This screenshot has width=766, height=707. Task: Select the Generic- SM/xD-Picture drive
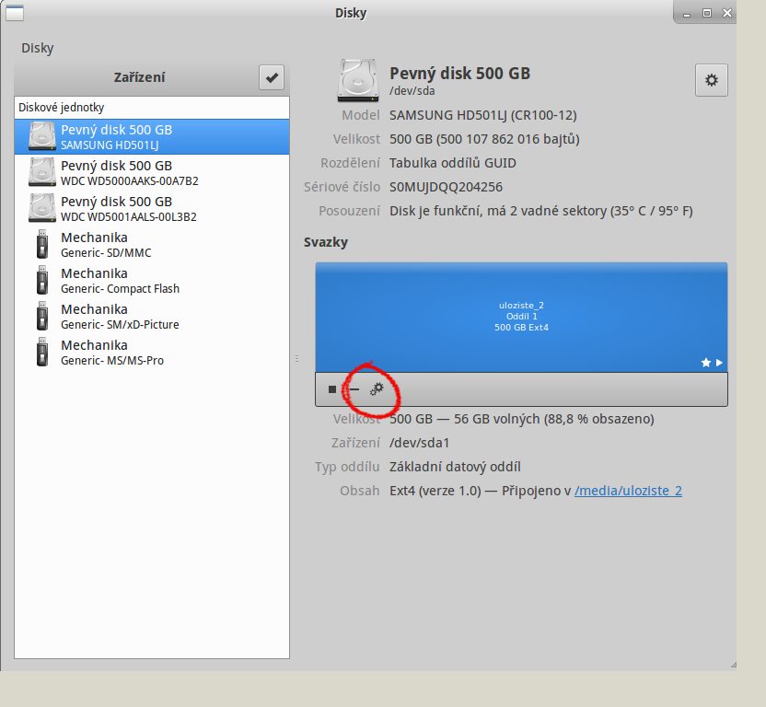152,316
